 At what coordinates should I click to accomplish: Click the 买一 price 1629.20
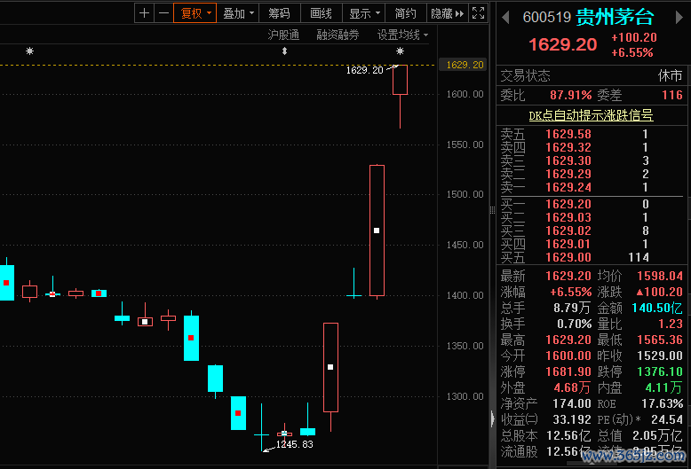click(x=568, y=204)
